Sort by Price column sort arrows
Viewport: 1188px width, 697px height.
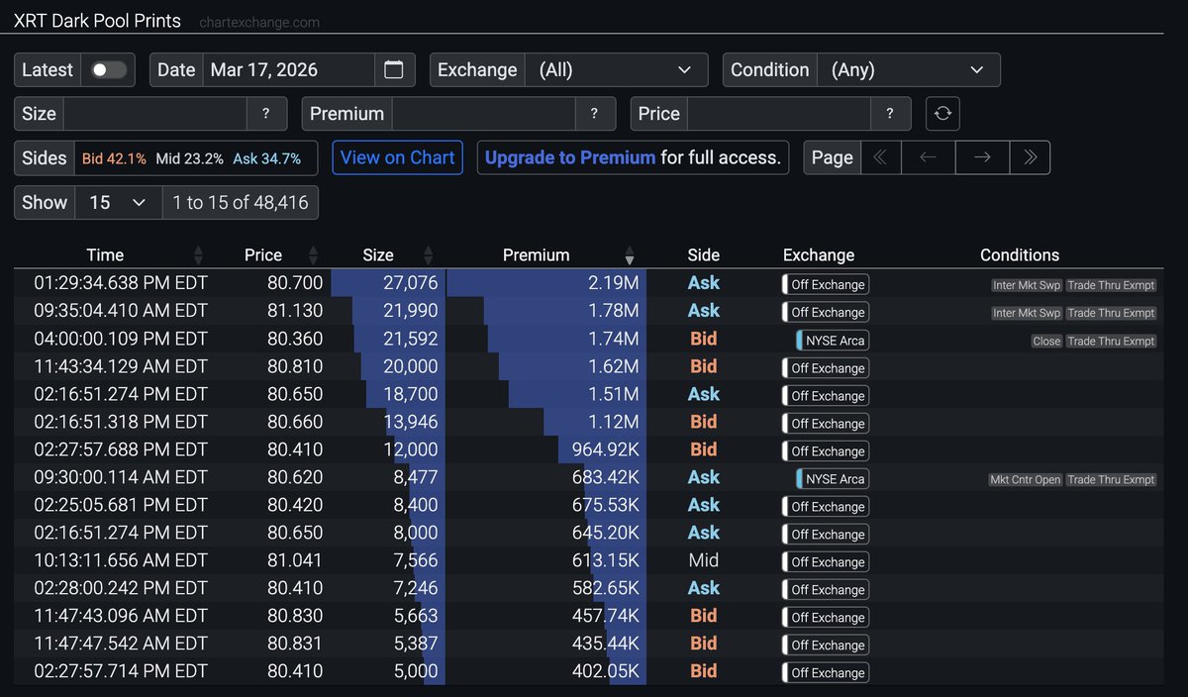click(x=314, y=255)
